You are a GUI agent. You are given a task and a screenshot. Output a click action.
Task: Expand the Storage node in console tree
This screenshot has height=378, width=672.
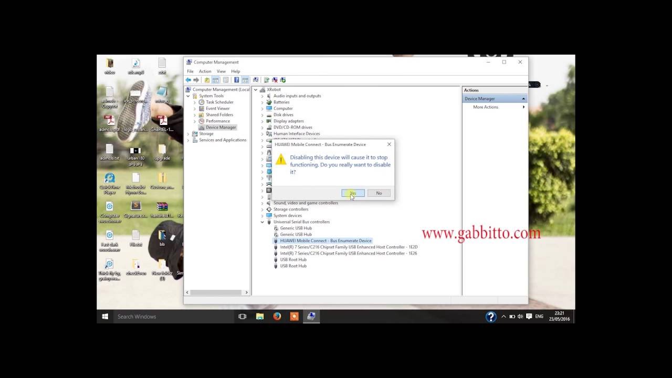[x=188, y=134]
